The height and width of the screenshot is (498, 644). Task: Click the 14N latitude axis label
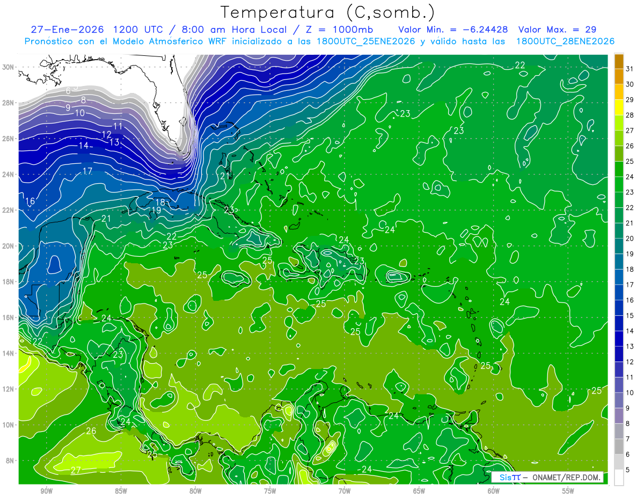click(x=8, y=353)
